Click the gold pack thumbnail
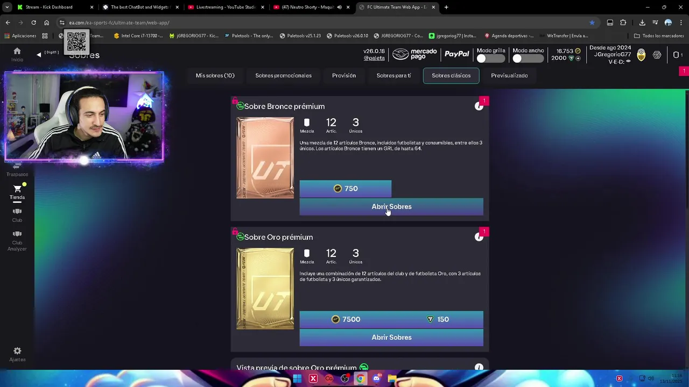689x387 pixels. pos(265,289)
